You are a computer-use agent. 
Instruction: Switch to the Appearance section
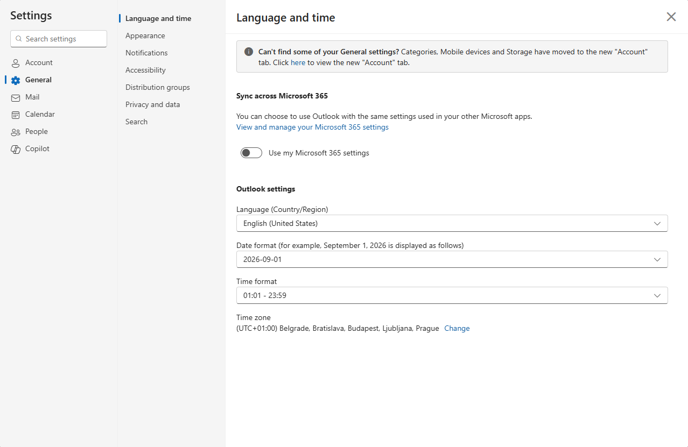tap(145, 36)
